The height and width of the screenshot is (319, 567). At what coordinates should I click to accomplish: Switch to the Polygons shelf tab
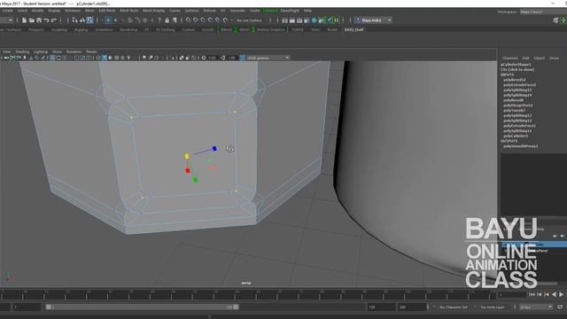pyautogui.click(x=36, y=29)
